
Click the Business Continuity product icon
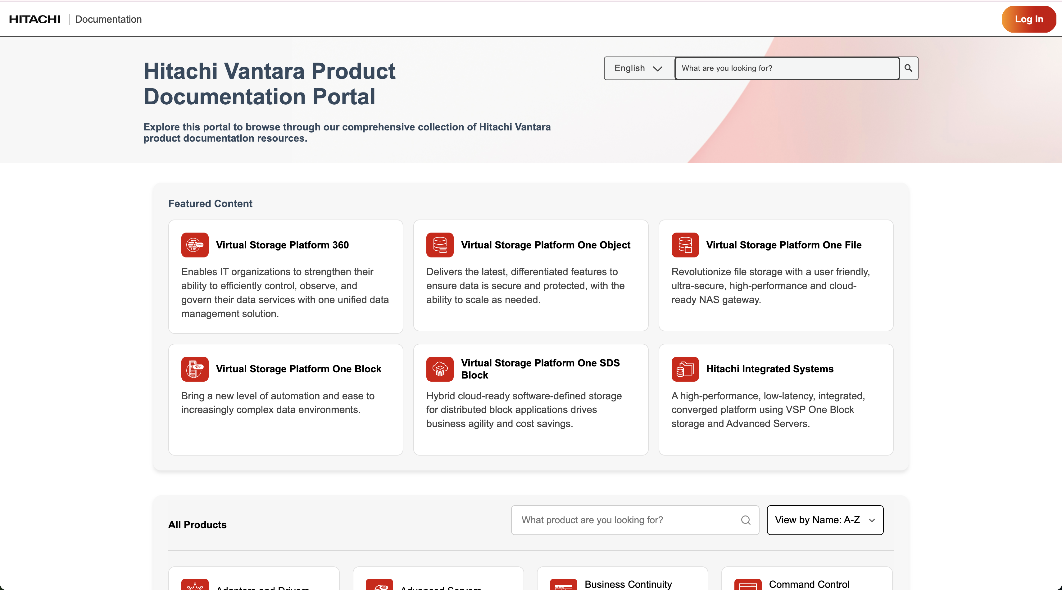[x=563, y=585]
